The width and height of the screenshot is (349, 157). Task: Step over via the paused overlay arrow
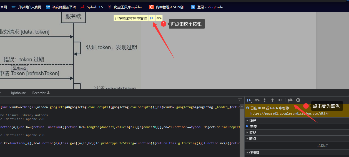[x=159, y=18]
